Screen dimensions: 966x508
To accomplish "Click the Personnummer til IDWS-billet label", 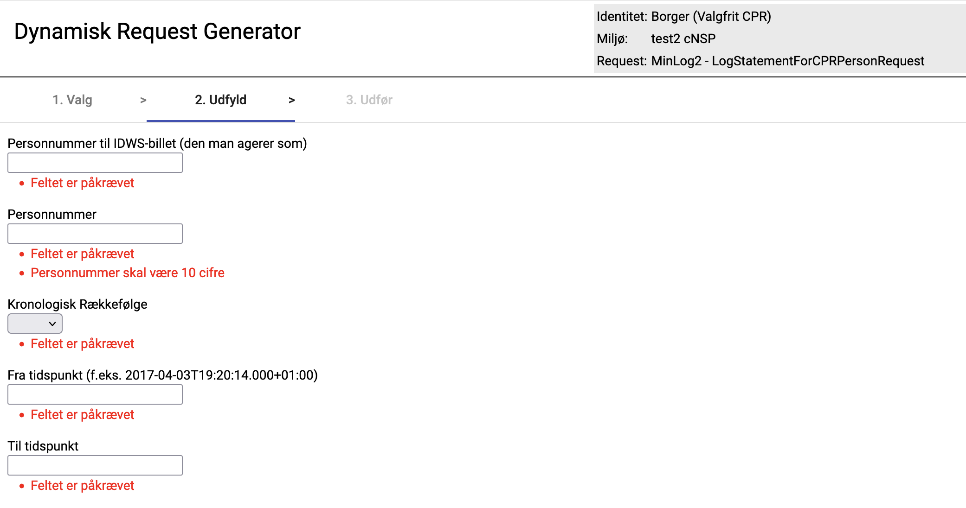I will (157, 144).
